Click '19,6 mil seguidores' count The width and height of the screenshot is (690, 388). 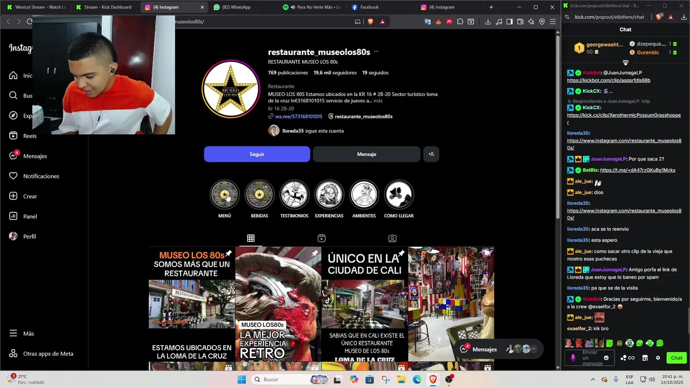point(335,73)
